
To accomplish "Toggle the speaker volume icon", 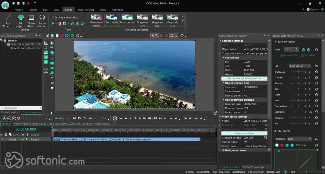I will 90,118.
